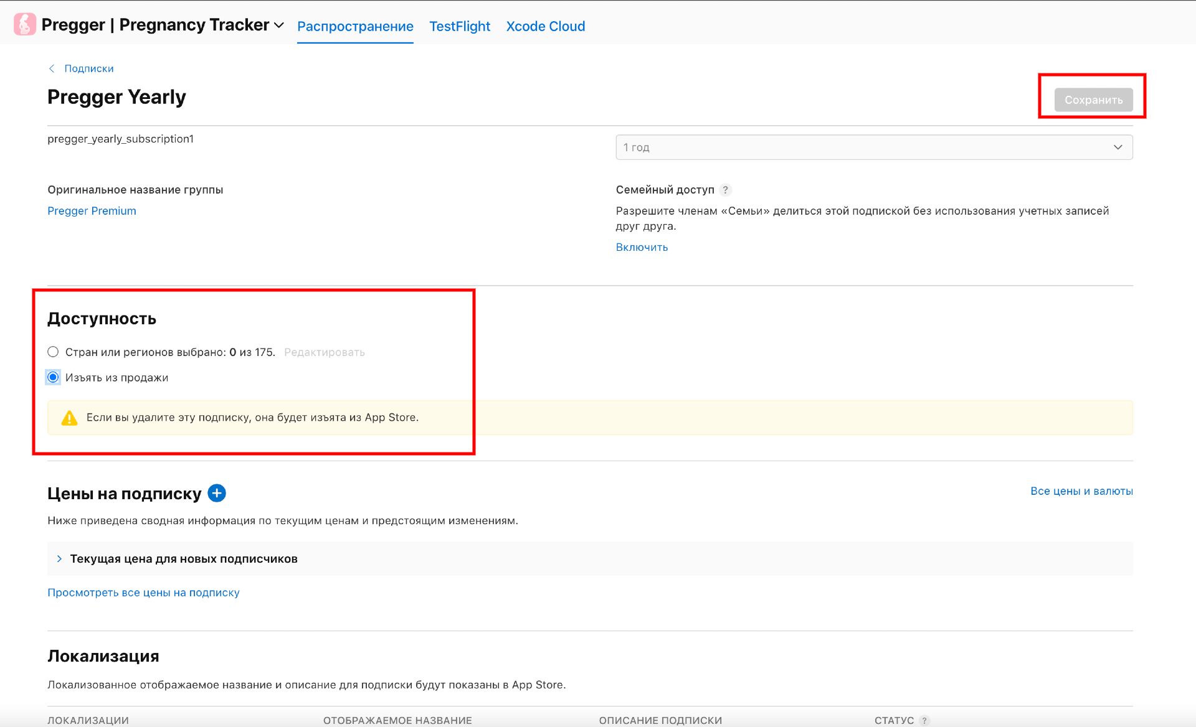Click the Редактировать link for regions
This screenshot has height=727, width=1196.
pyautogui.click(x=324, y=352)
